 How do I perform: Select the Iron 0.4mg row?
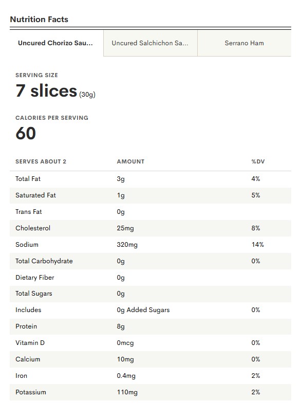click(x=150, y=376)
